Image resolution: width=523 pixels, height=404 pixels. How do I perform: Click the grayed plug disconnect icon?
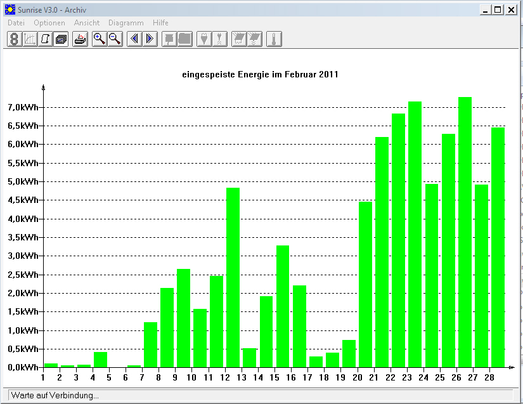220,39
